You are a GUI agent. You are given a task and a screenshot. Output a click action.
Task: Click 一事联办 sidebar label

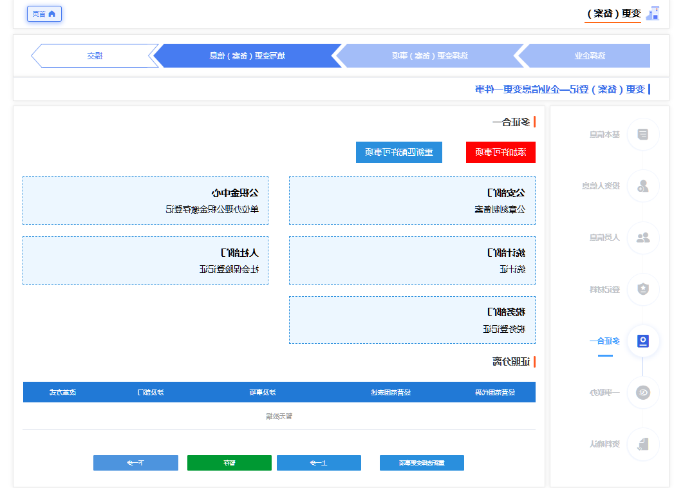[604, 393]
